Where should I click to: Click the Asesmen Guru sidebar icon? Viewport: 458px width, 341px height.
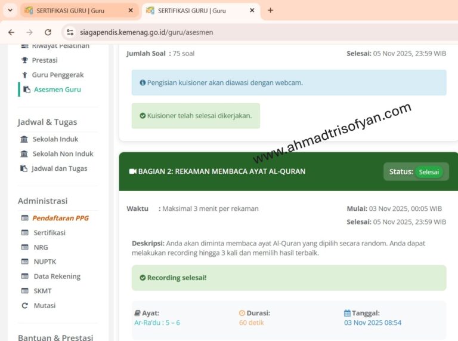(26, 90)
